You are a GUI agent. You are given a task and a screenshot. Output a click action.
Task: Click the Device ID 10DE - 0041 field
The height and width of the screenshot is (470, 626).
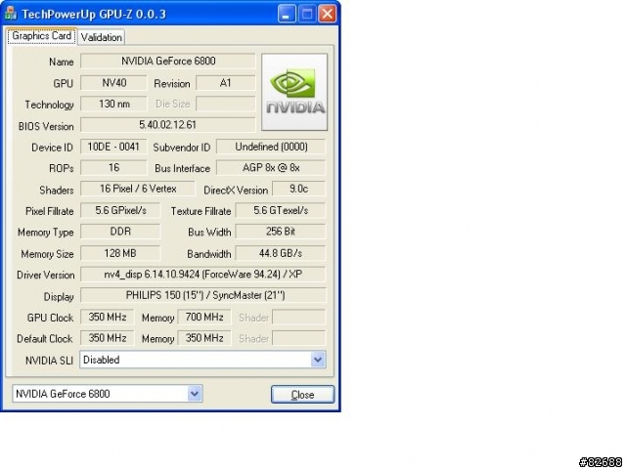coord(113,147)
